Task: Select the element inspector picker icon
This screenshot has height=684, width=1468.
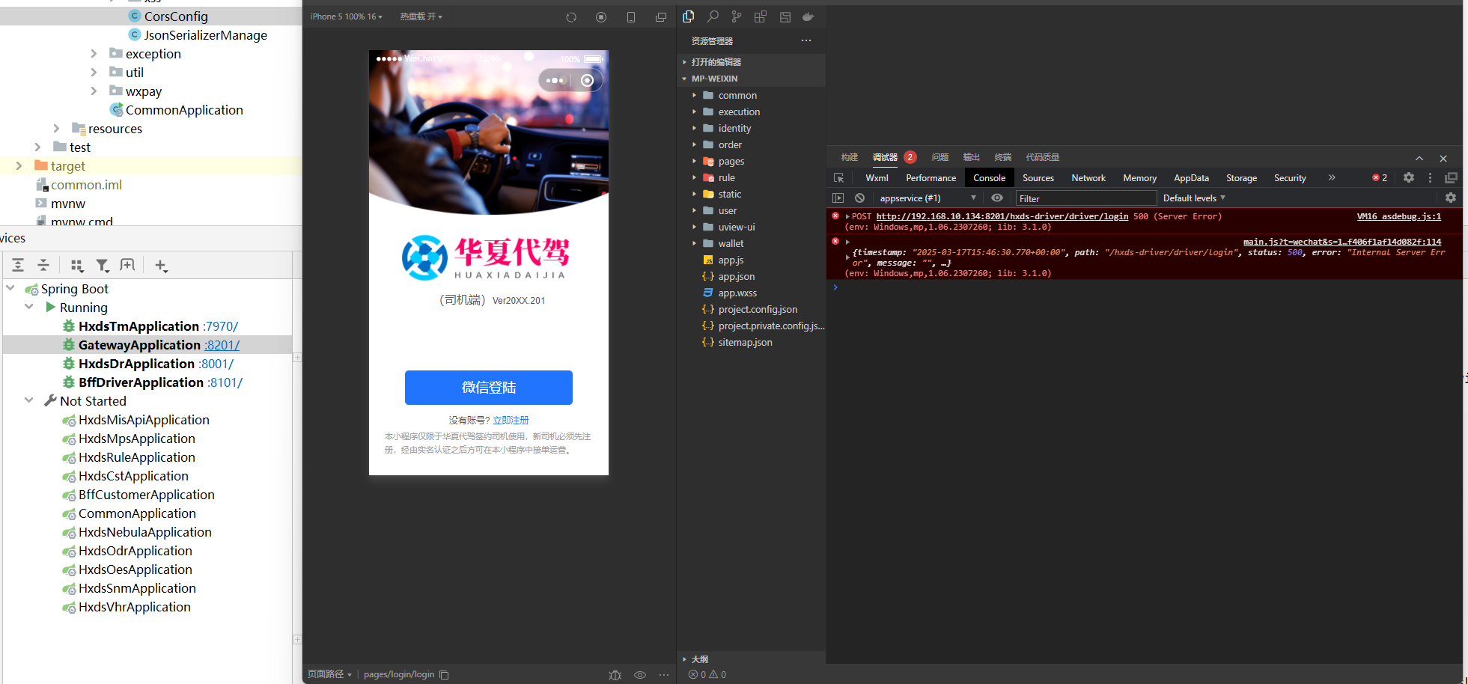Action: pyautogui.click(x=838, y=178)
